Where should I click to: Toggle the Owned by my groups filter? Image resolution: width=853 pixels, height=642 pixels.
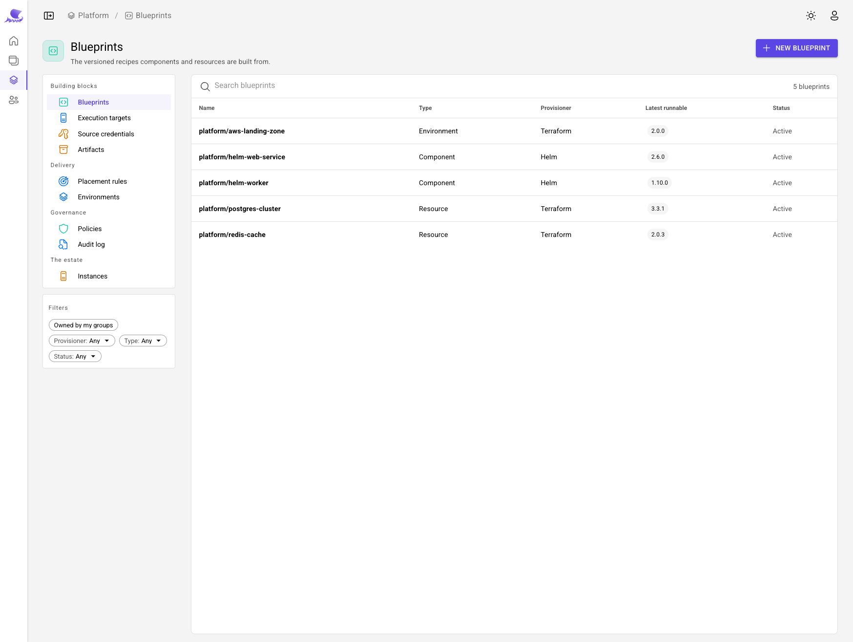[83, 325]
